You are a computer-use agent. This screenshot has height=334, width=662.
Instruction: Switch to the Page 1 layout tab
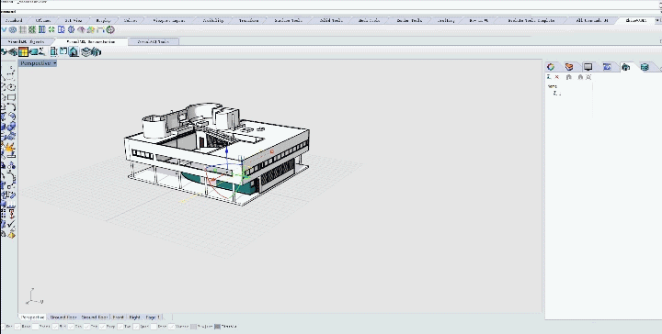pos(153,317)
